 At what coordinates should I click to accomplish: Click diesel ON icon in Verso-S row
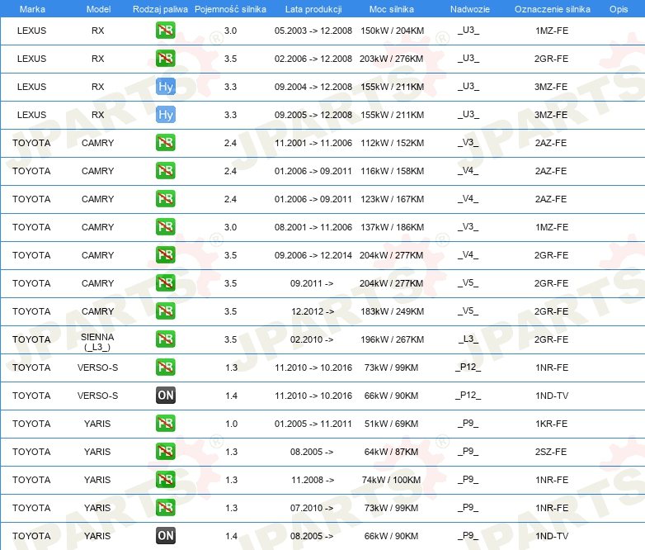(x=166, y=395)
